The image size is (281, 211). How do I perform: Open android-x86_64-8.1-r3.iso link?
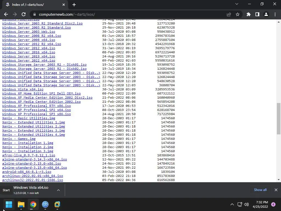click(27, 172)
